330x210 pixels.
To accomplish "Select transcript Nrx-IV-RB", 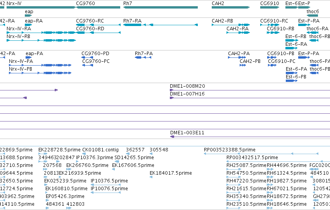I will [x=41, y=40].
